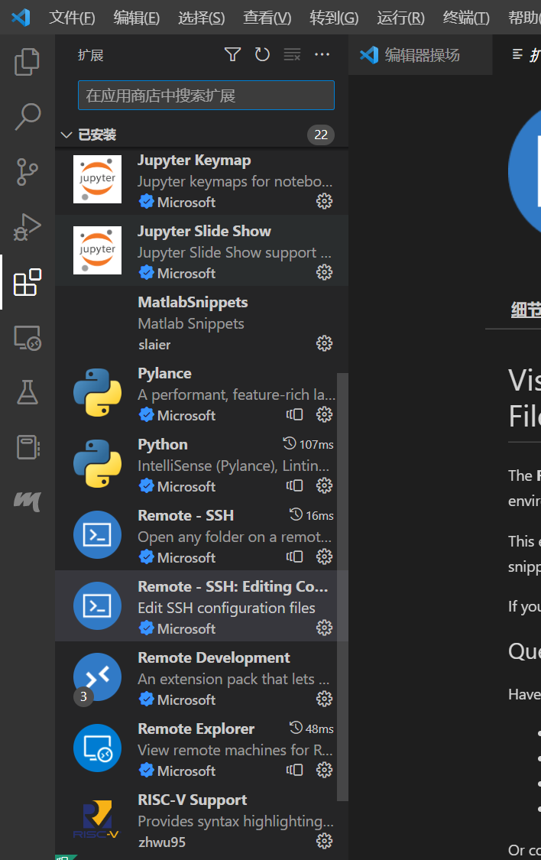The image size is (541, 860).
Task: Open manage gear for RISC-V Support
Action: tap(324, 841)
